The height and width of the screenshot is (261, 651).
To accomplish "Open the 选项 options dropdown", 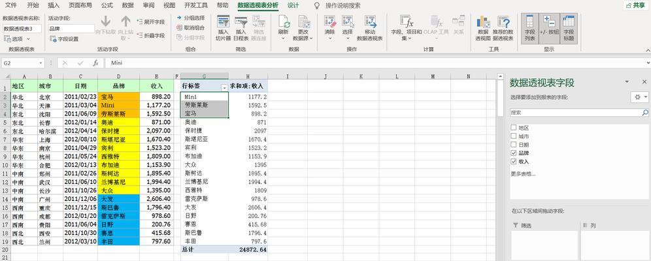I will point(17,38).
